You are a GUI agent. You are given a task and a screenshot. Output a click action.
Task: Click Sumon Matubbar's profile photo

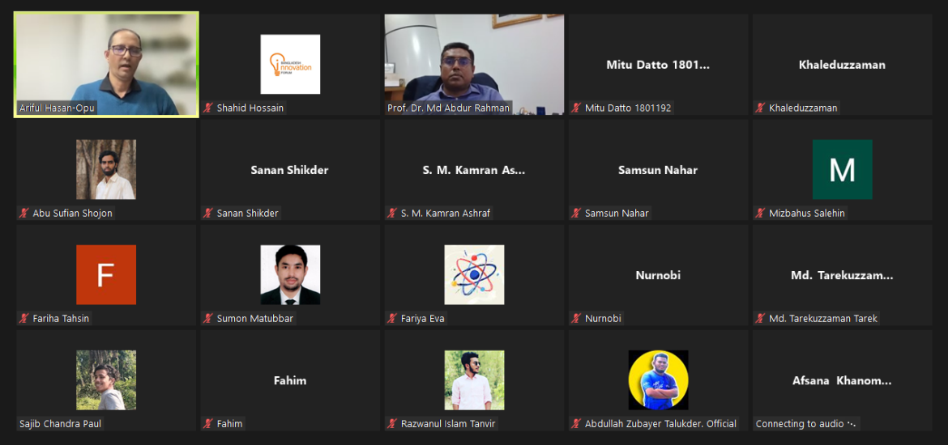pyautogui.click(x=290, y=275)
